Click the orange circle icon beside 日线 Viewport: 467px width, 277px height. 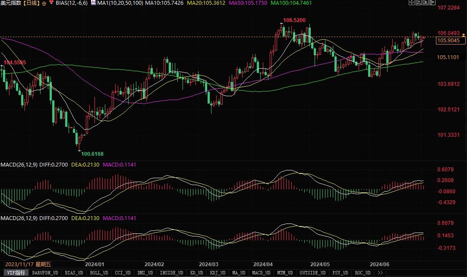[44, 3]
